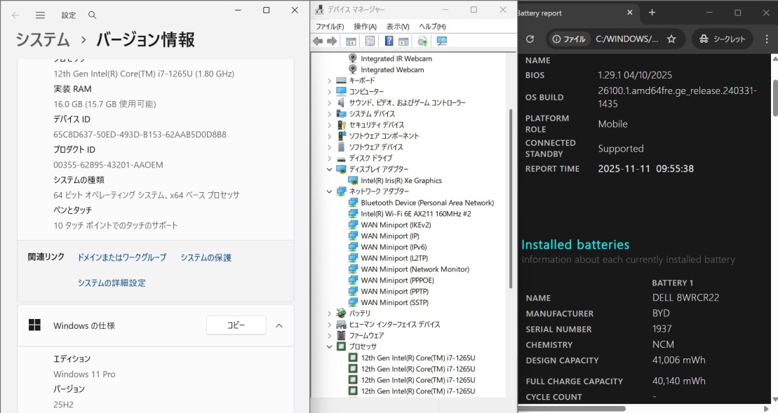Screen dimensions: 778x413
Task: Bookmark the page with the star icon
Action: [671, 39]
